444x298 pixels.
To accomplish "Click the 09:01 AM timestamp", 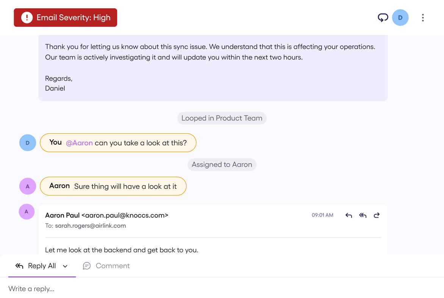I will click(322, 215).
